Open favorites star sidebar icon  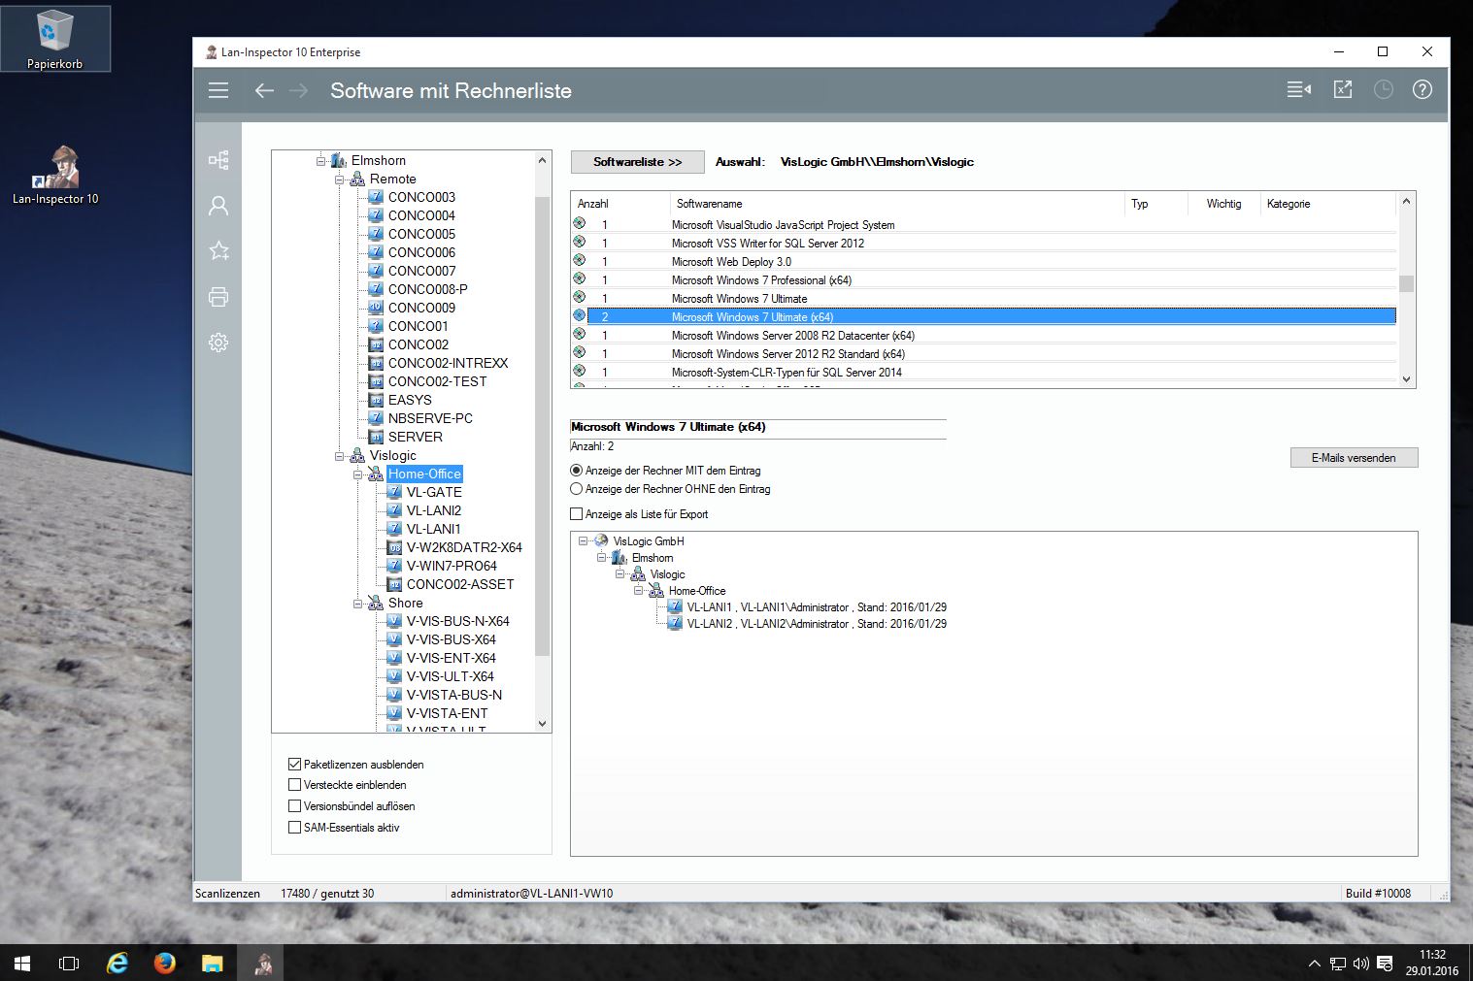click(218, 251)
